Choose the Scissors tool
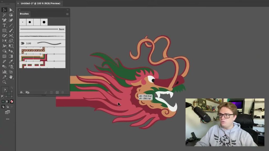The width and height of the screenshot is (269, 151). (11, 36)
